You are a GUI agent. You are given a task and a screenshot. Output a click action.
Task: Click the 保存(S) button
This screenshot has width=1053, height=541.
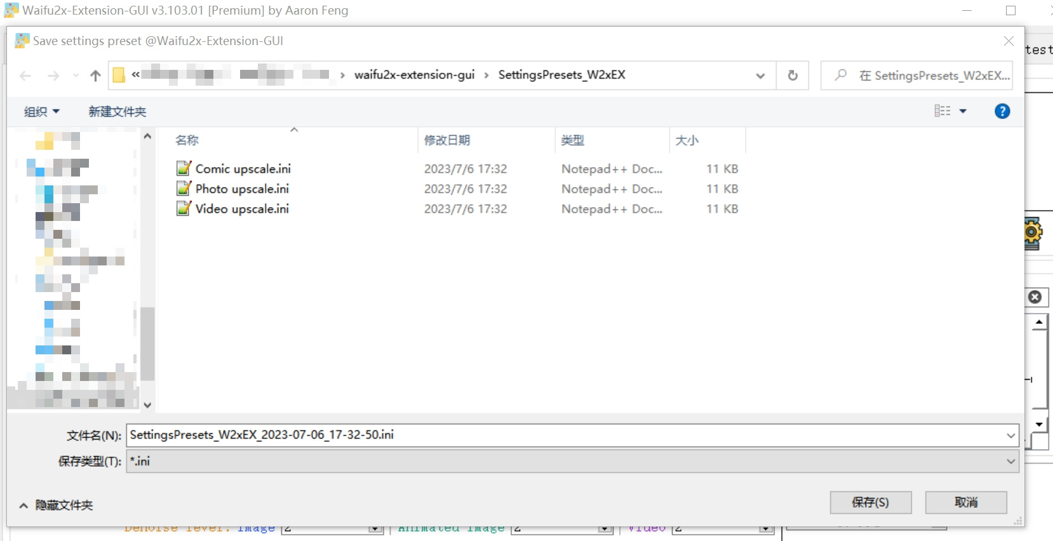[x=871, y=502]
